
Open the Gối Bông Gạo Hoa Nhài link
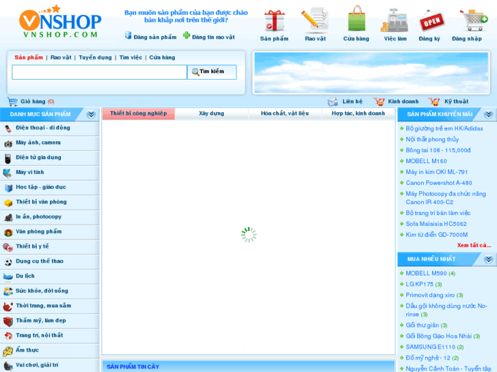[x=439, y=336]
